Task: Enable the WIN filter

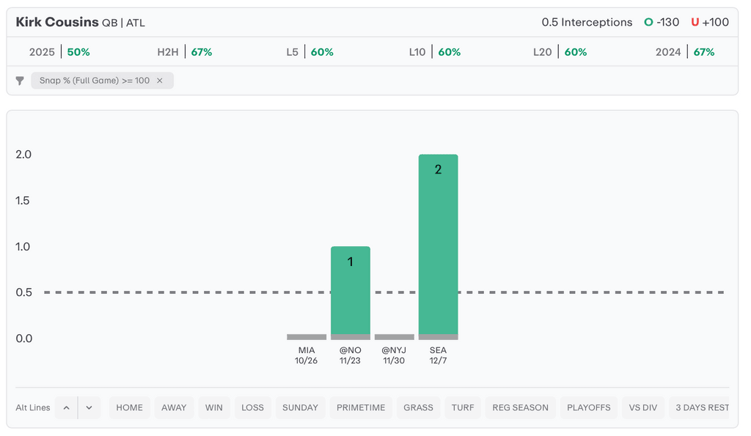Action: (213, 407)
